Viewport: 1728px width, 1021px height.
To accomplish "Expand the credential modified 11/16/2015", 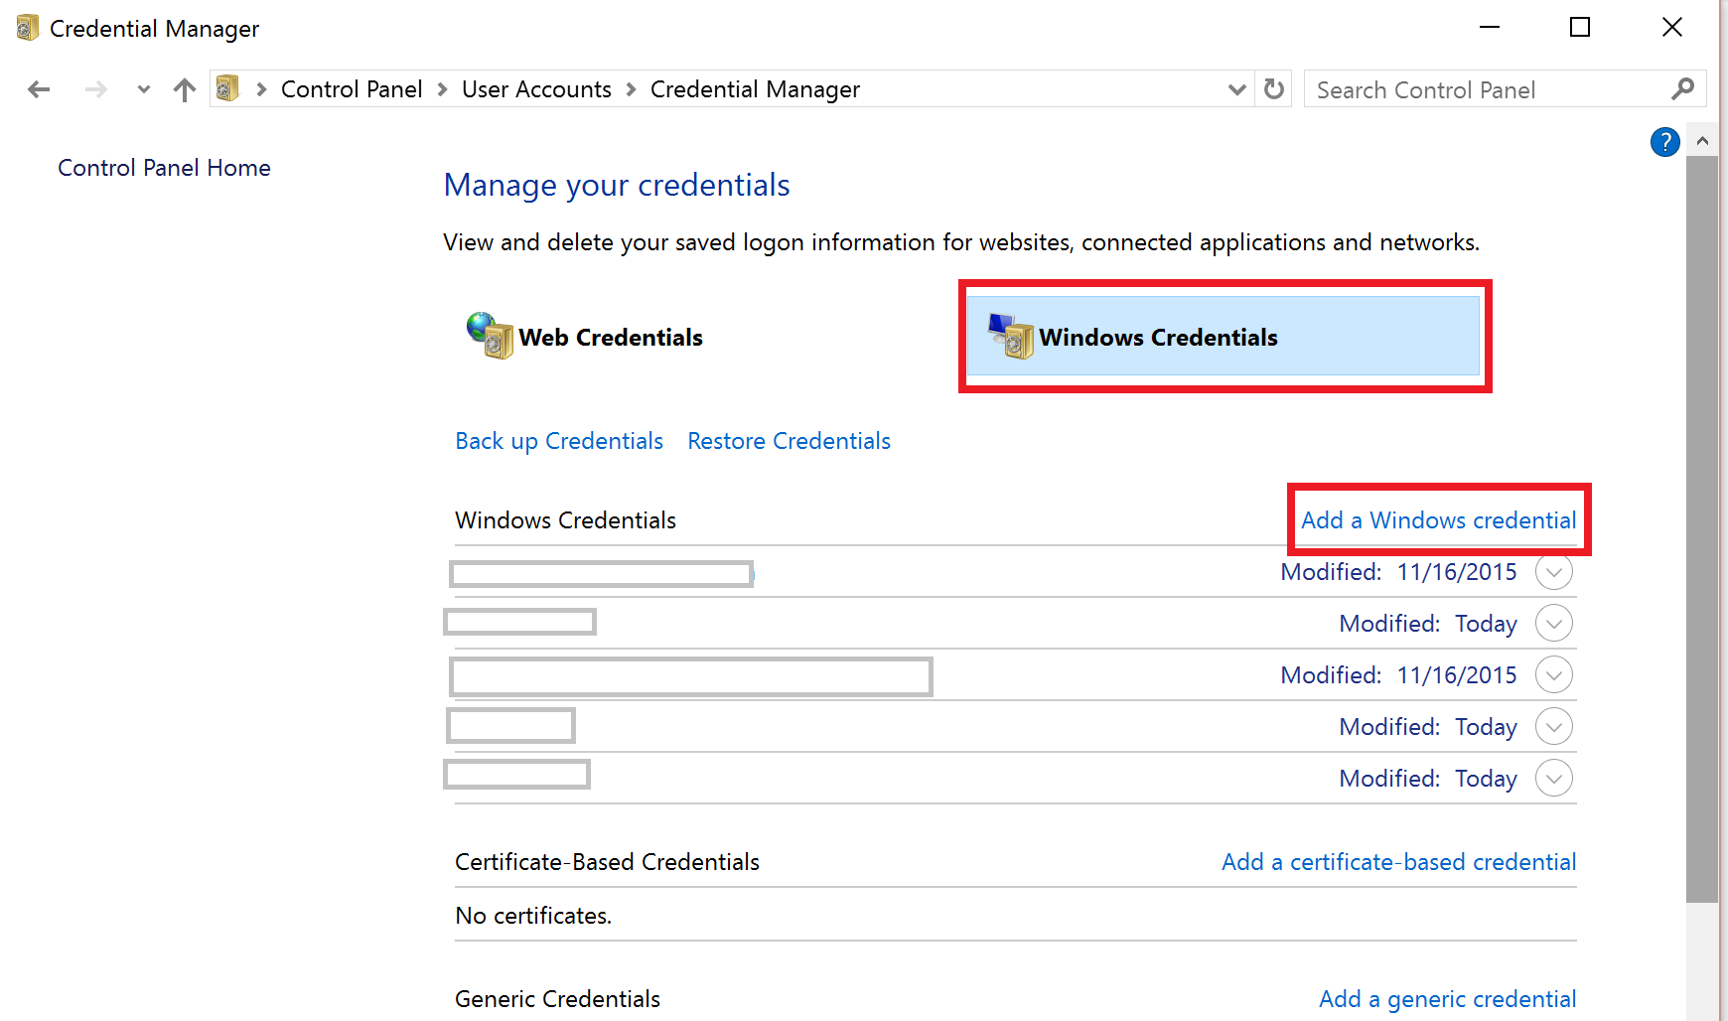I will 1554,571.
